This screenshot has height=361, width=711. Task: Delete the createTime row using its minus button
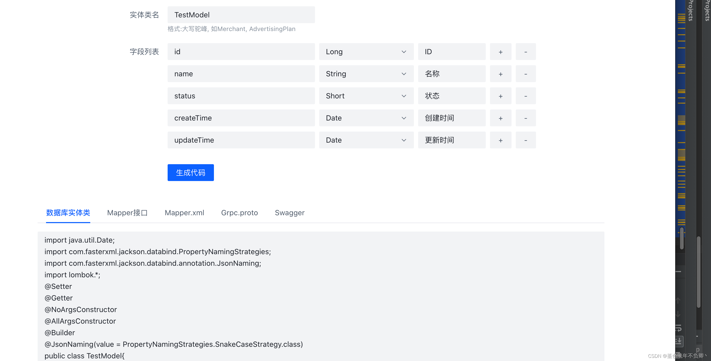(525, 118)
